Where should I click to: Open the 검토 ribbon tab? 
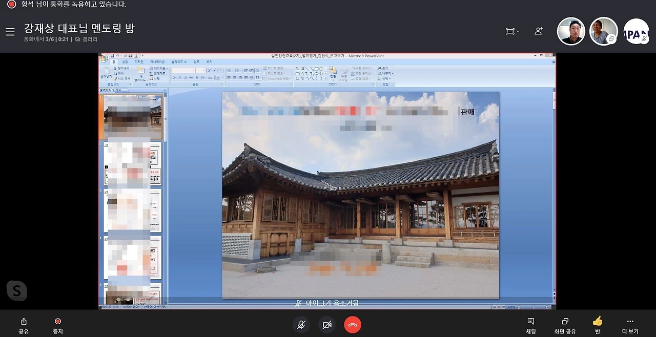point(197,61)
